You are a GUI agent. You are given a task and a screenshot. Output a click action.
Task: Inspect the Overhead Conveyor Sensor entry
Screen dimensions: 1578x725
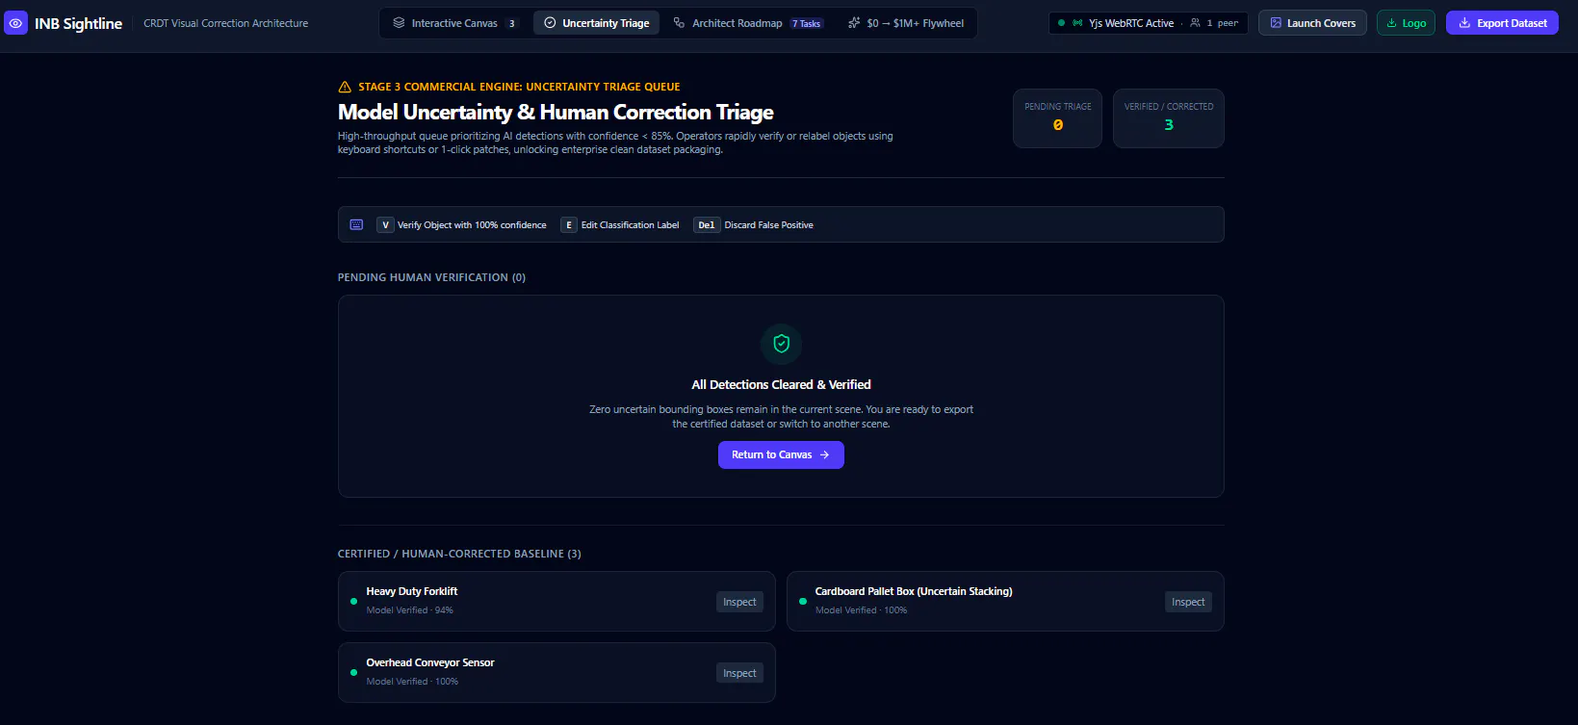click(739, 673)
